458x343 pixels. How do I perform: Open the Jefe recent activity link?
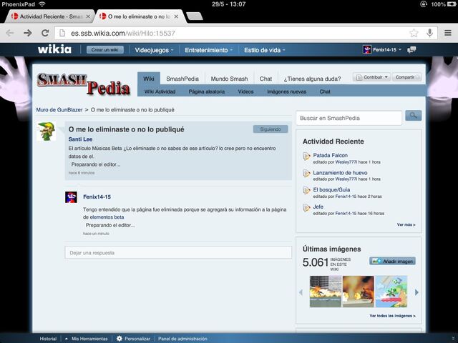point(318,207)
